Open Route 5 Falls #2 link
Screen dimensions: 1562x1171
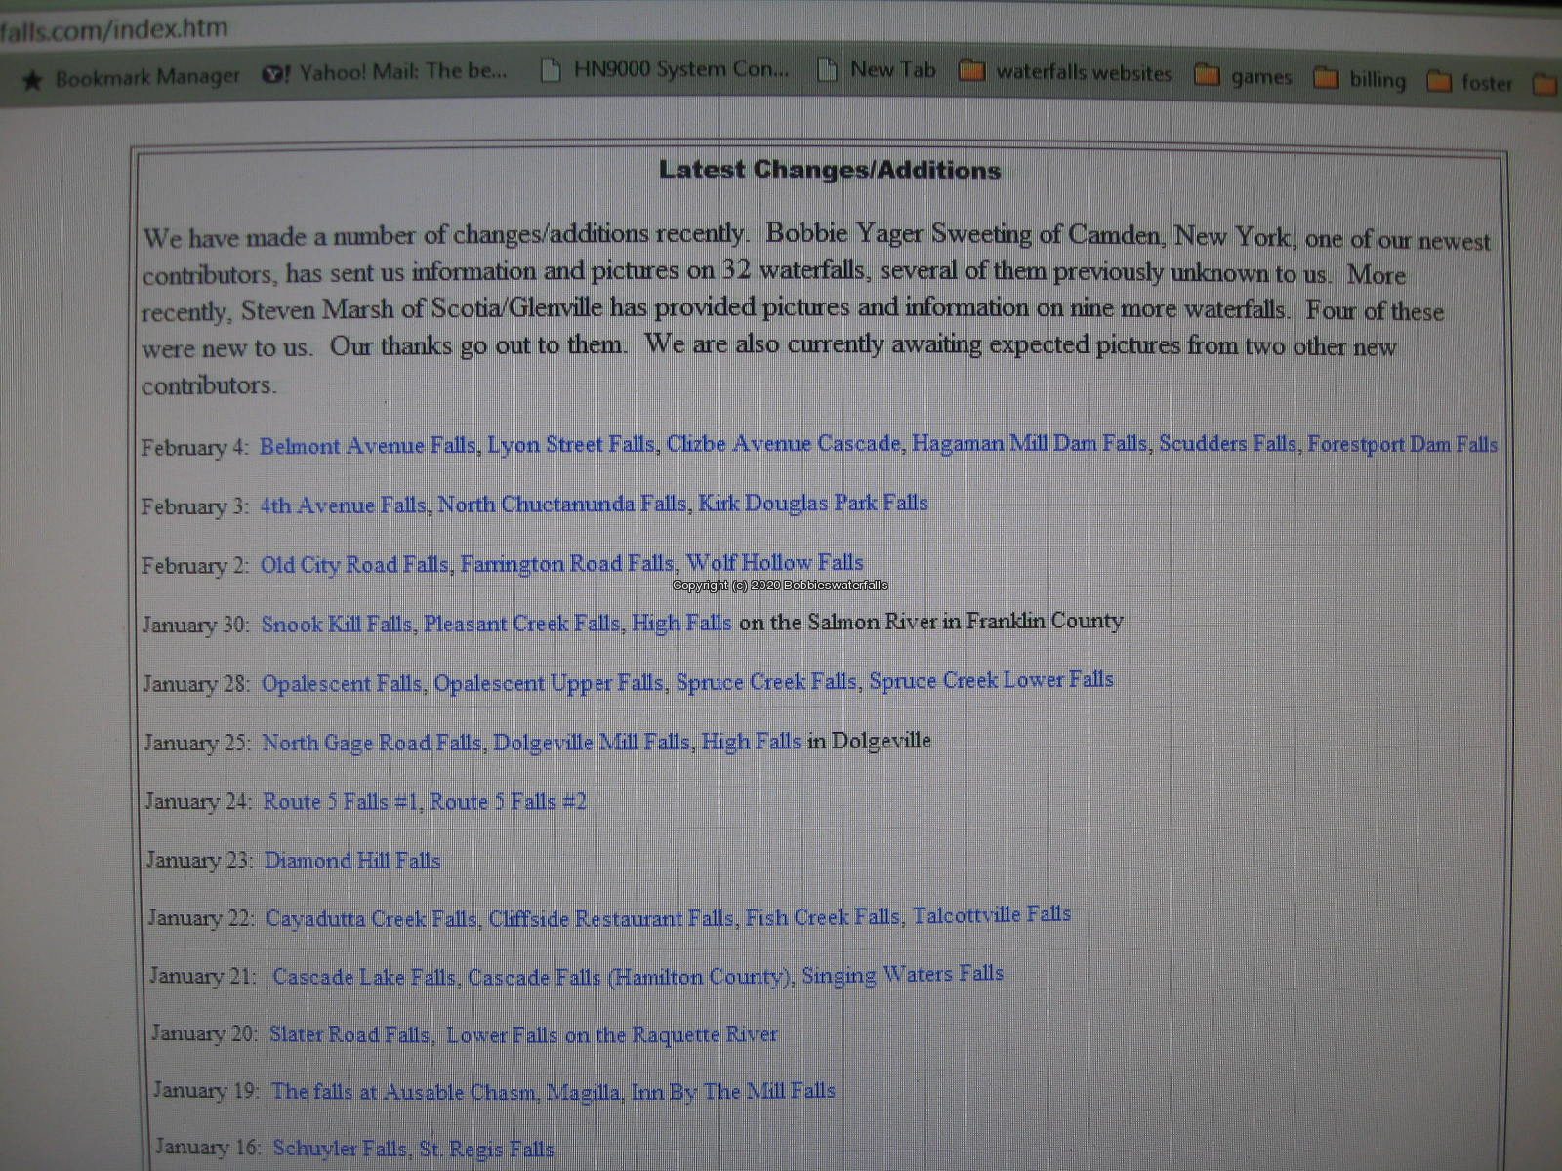[509, 801]
